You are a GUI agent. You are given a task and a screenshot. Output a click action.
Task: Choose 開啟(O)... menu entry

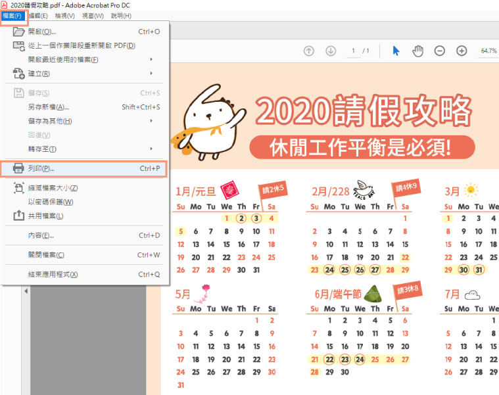(x=84, y=32)
